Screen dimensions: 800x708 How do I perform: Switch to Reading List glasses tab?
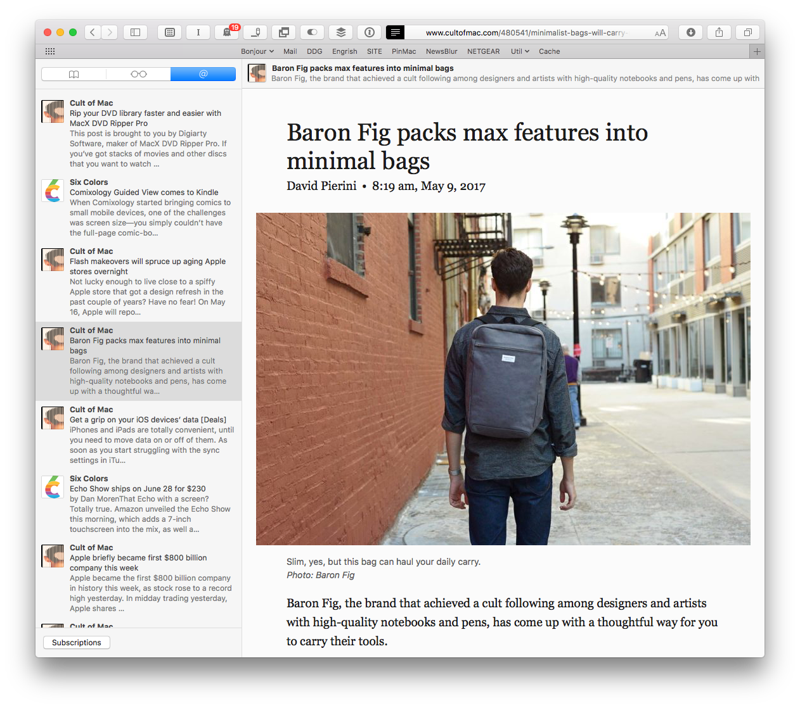(x=138, y=74)
